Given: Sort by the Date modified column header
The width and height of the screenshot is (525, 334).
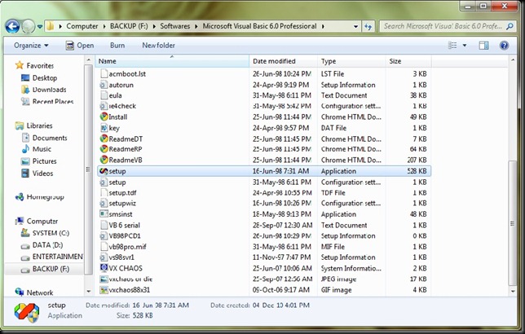Looking at the screenshot, I should tap(283, 61).
